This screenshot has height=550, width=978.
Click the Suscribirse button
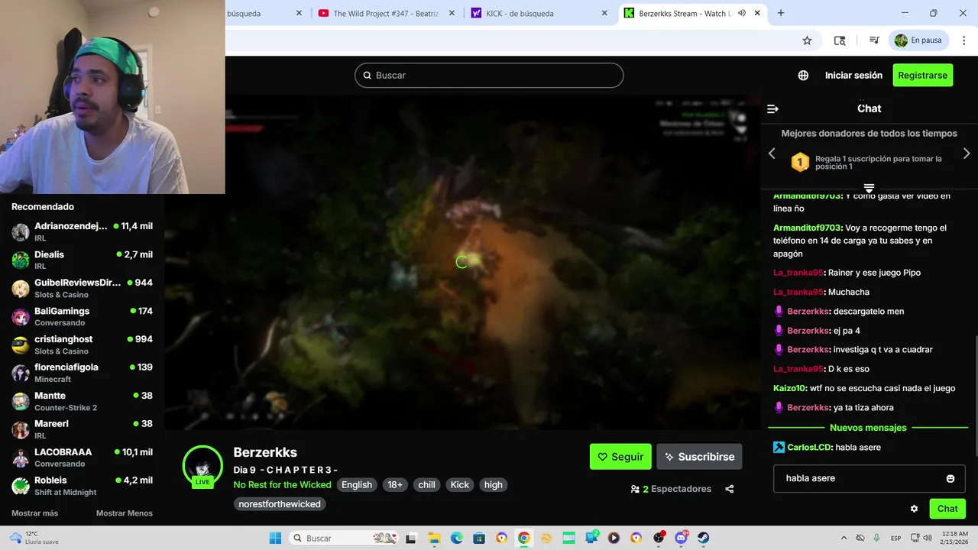tap(699, 457)
